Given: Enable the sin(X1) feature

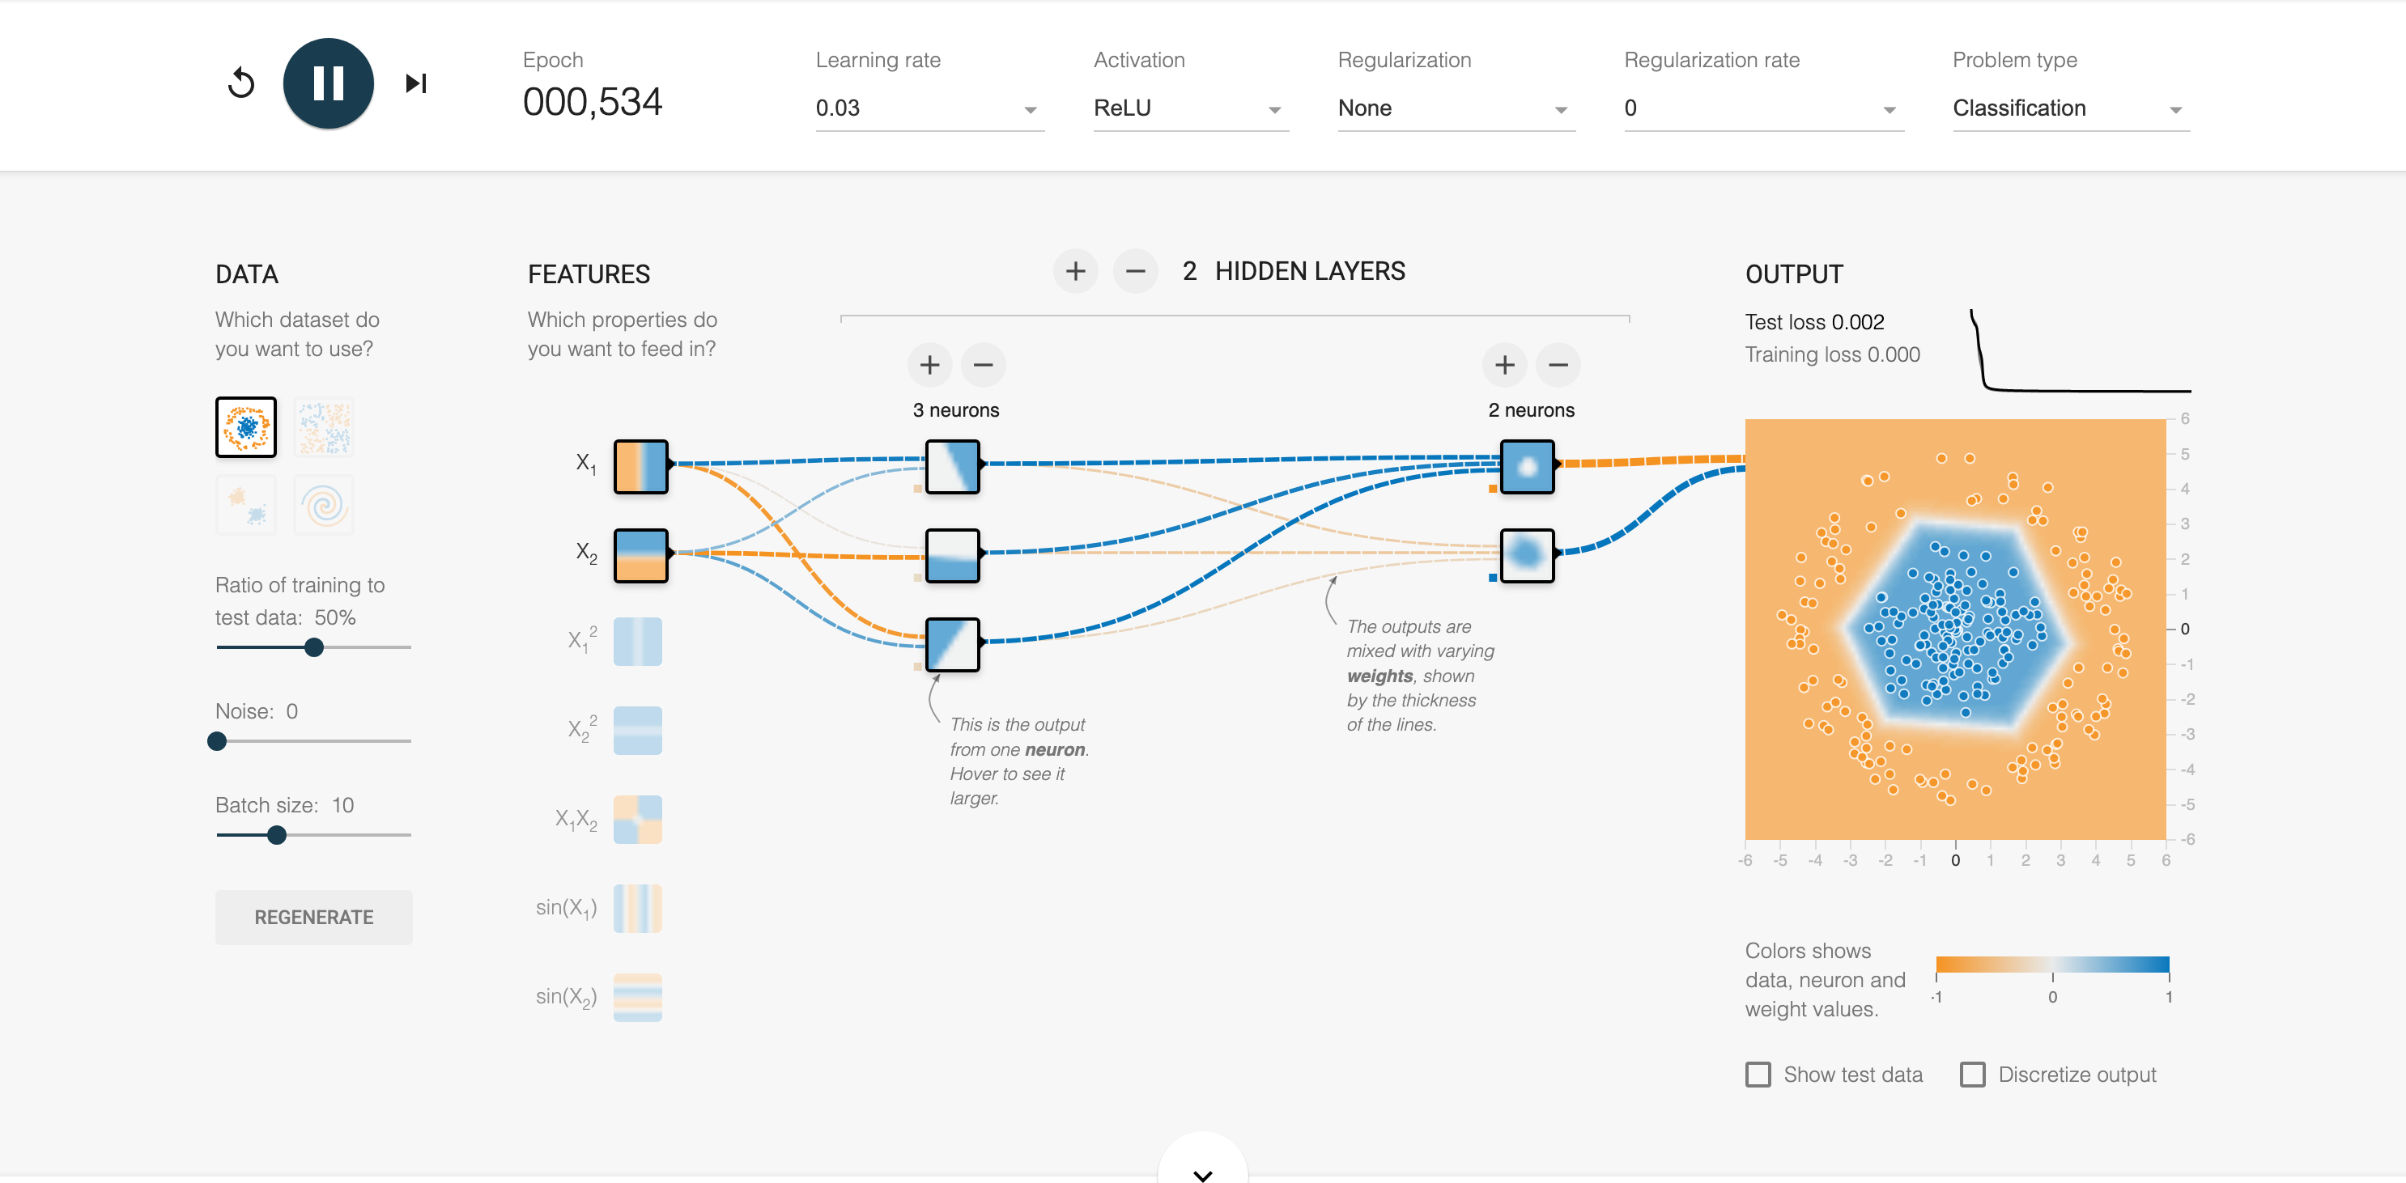Looking at the screenshot, I should pos(638,909).
